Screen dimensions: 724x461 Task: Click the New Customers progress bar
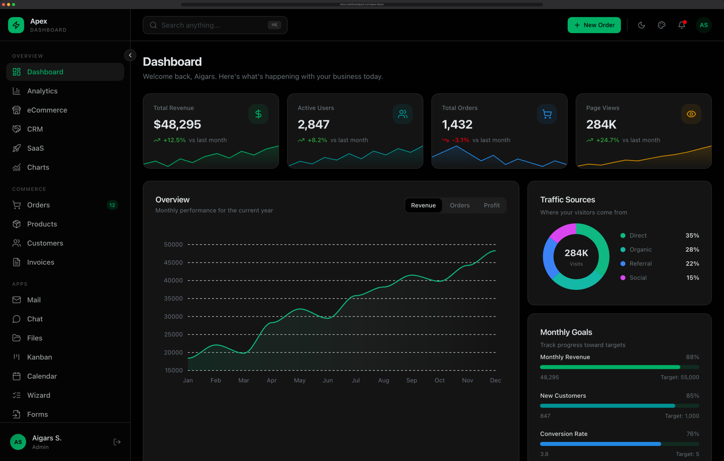pos(619,406)
